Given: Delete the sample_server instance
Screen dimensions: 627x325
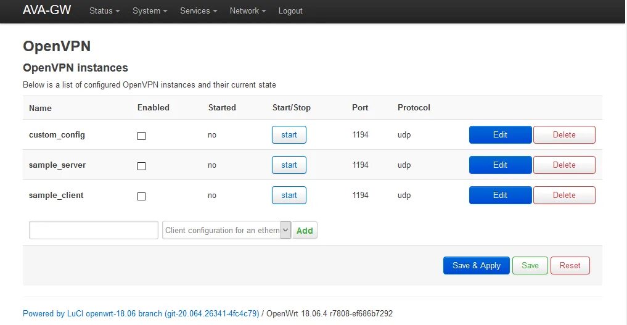Looking at the screenshot, I should tap(564, 165).
